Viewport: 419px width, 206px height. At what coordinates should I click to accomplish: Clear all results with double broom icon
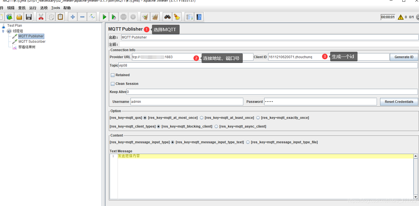coord(155,17)
